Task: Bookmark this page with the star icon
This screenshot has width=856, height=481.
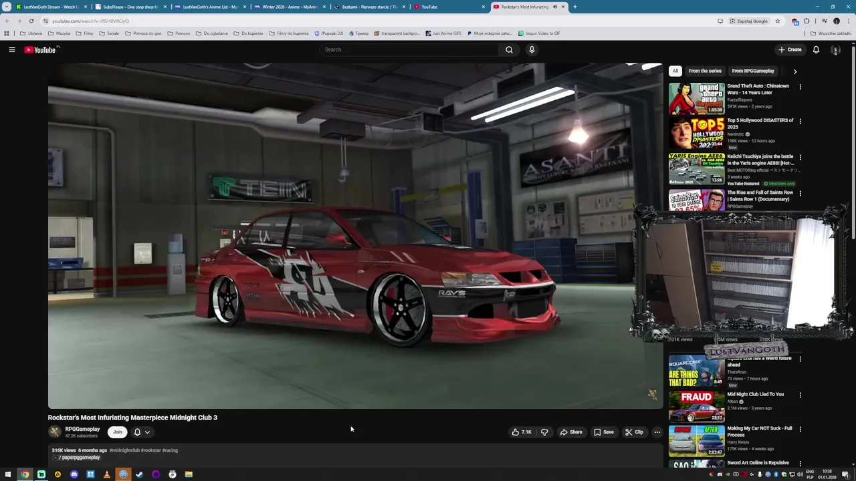Action: [777, 21]
